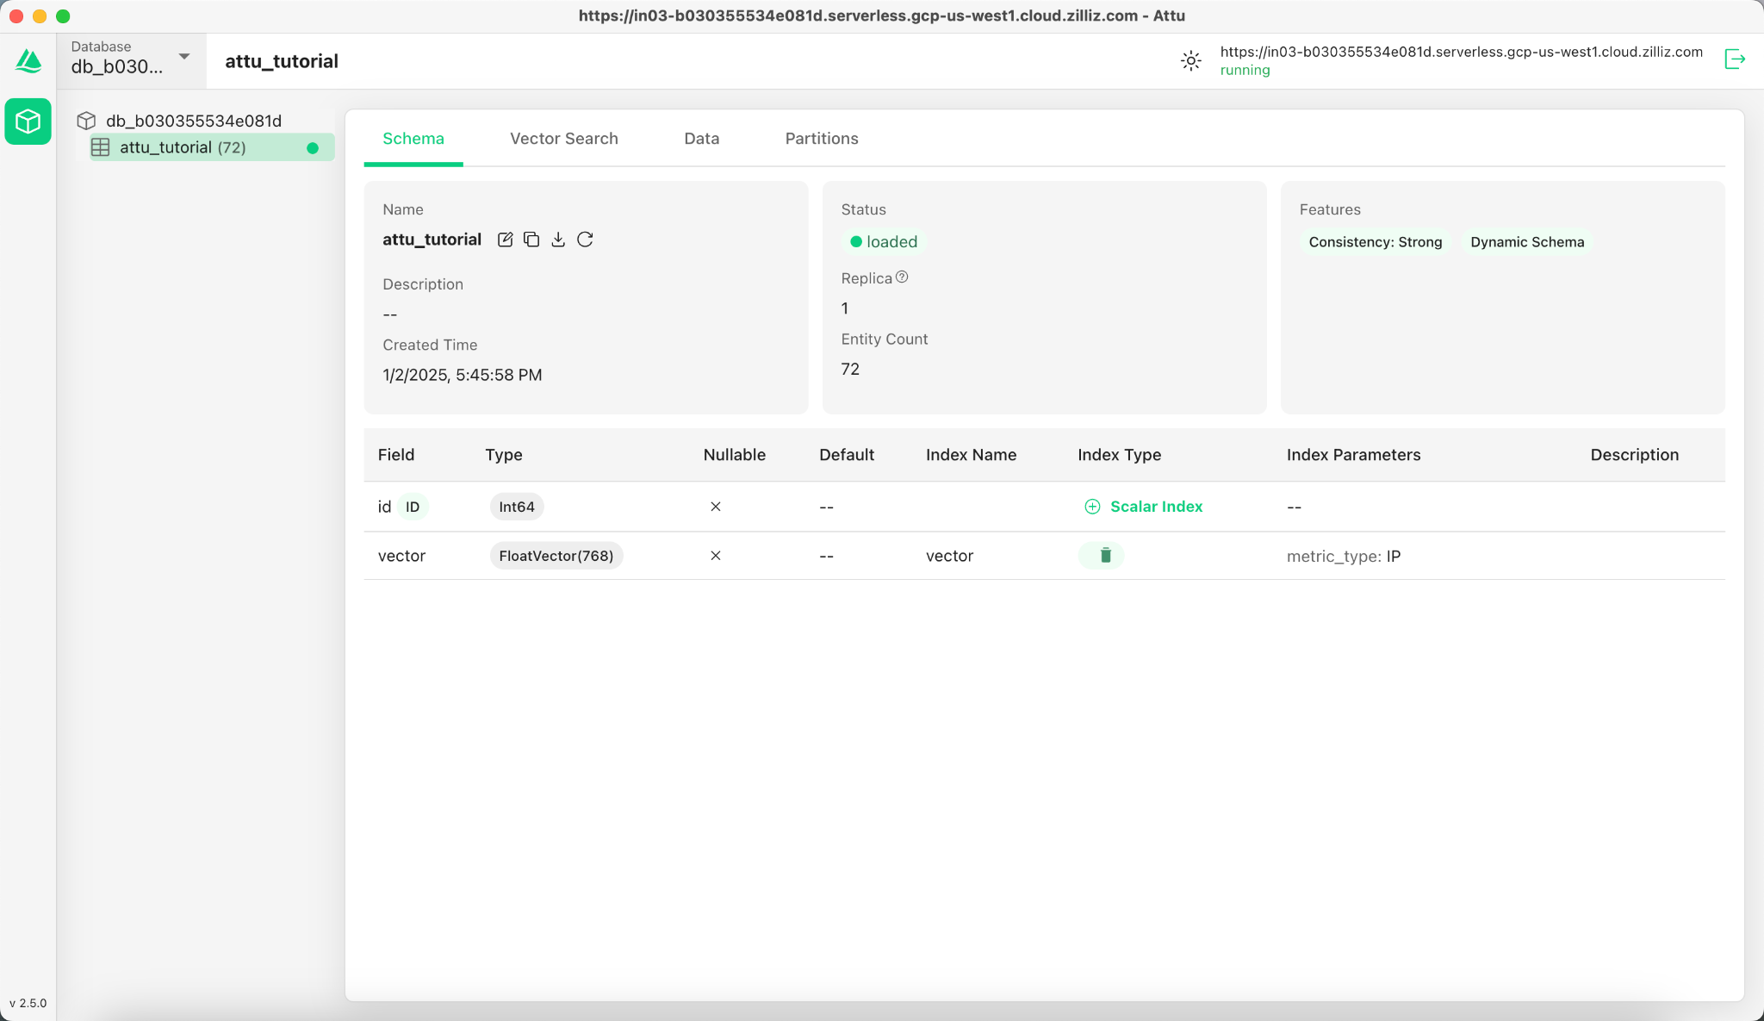Click the rename collection edit icon
Screen dimensions: 1764x1021
(x=506, y=240)
